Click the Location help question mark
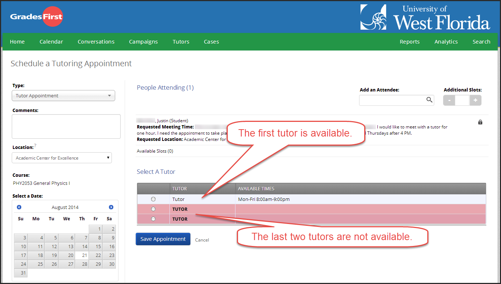 [x=35, y=146]
